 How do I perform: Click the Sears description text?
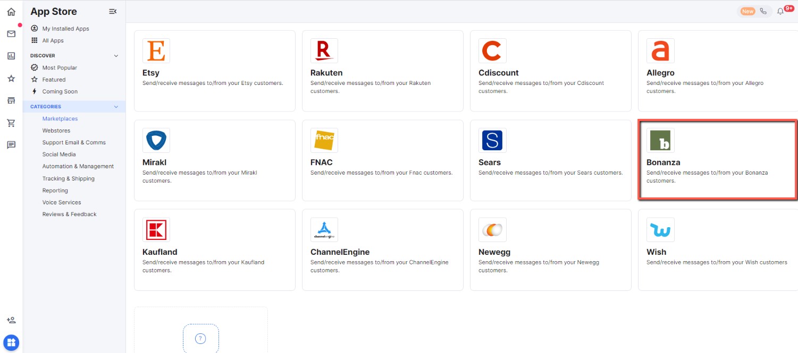pos(551,173)
